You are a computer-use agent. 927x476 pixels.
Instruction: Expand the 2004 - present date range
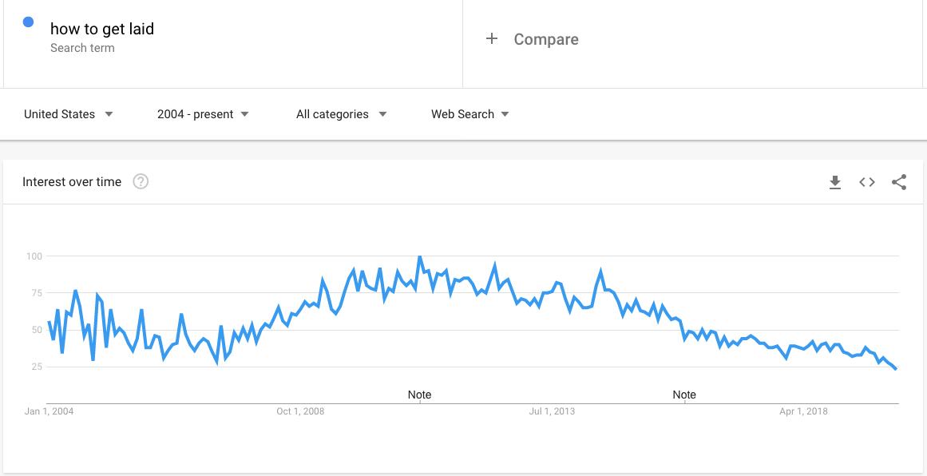click(203, 114)
